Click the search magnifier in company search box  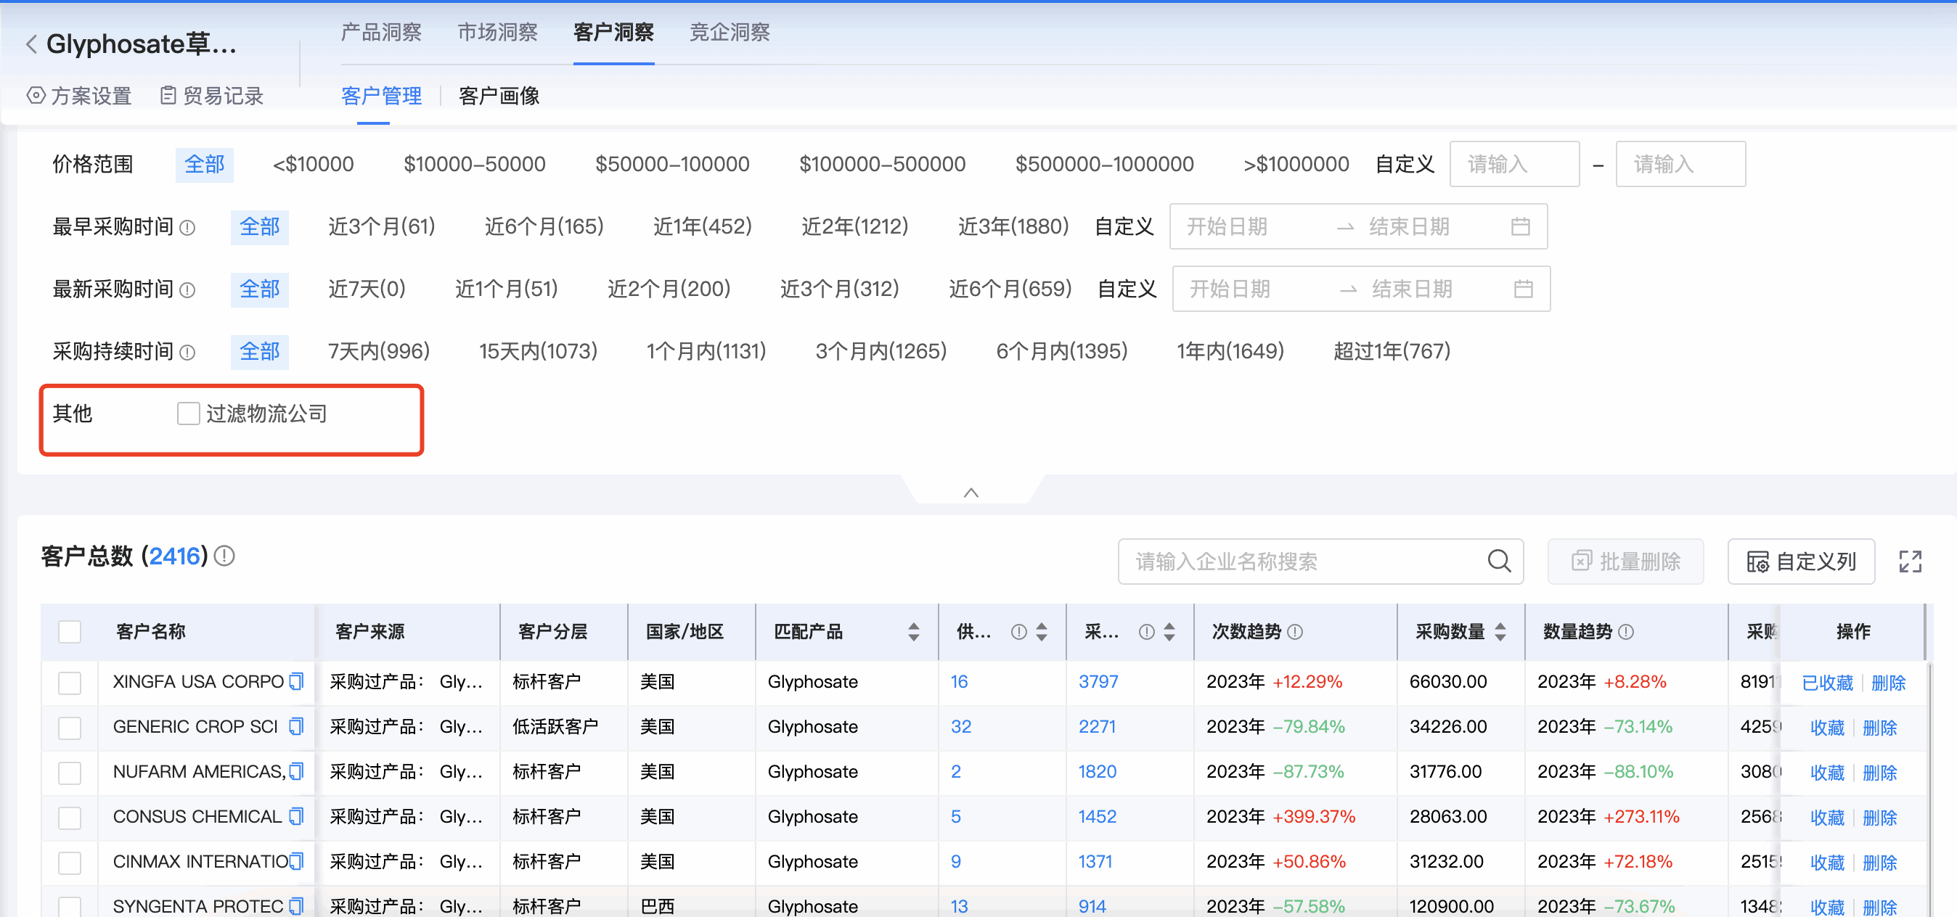tap(1498, 562)
